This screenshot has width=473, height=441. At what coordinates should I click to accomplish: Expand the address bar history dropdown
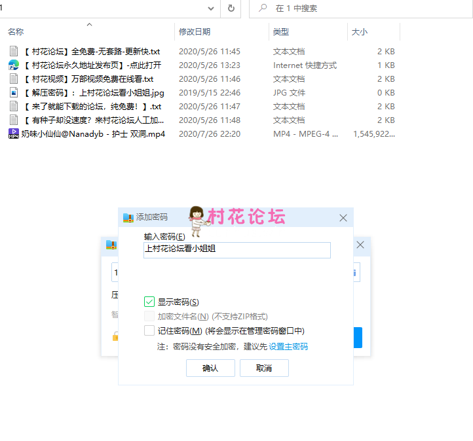pos(210,9)
